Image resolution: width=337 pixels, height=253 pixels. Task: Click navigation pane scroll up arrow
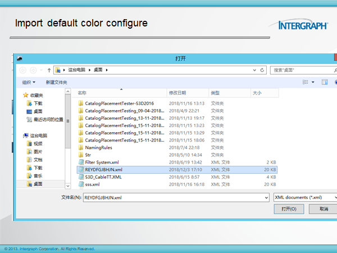tap(68, 91)
